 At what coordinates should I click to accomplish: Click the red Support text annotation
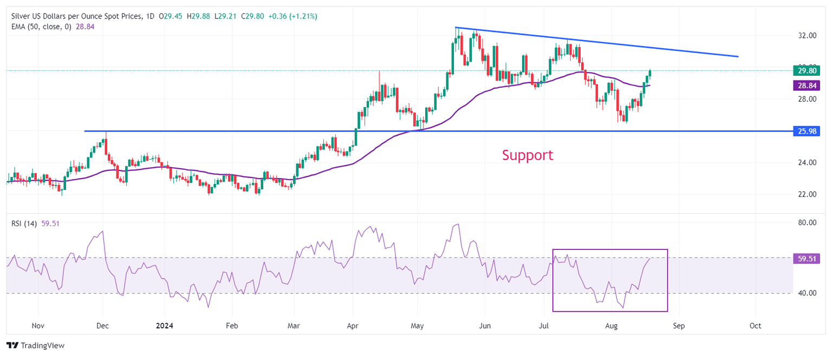pos(527,155)
